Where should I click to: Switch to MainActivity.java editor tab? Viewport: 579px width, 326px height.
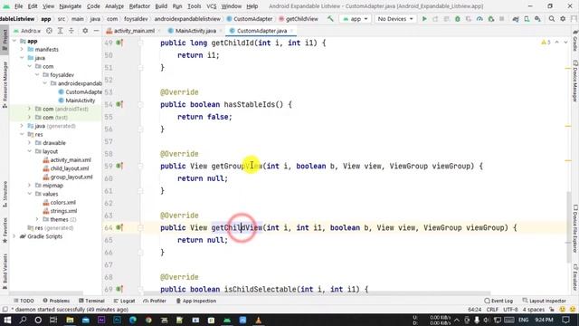(195, 31)
